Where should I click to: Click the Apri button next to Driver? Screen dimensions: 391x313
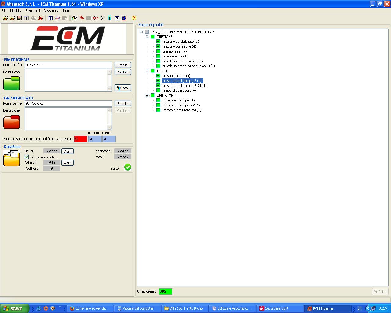pos(67,151)
